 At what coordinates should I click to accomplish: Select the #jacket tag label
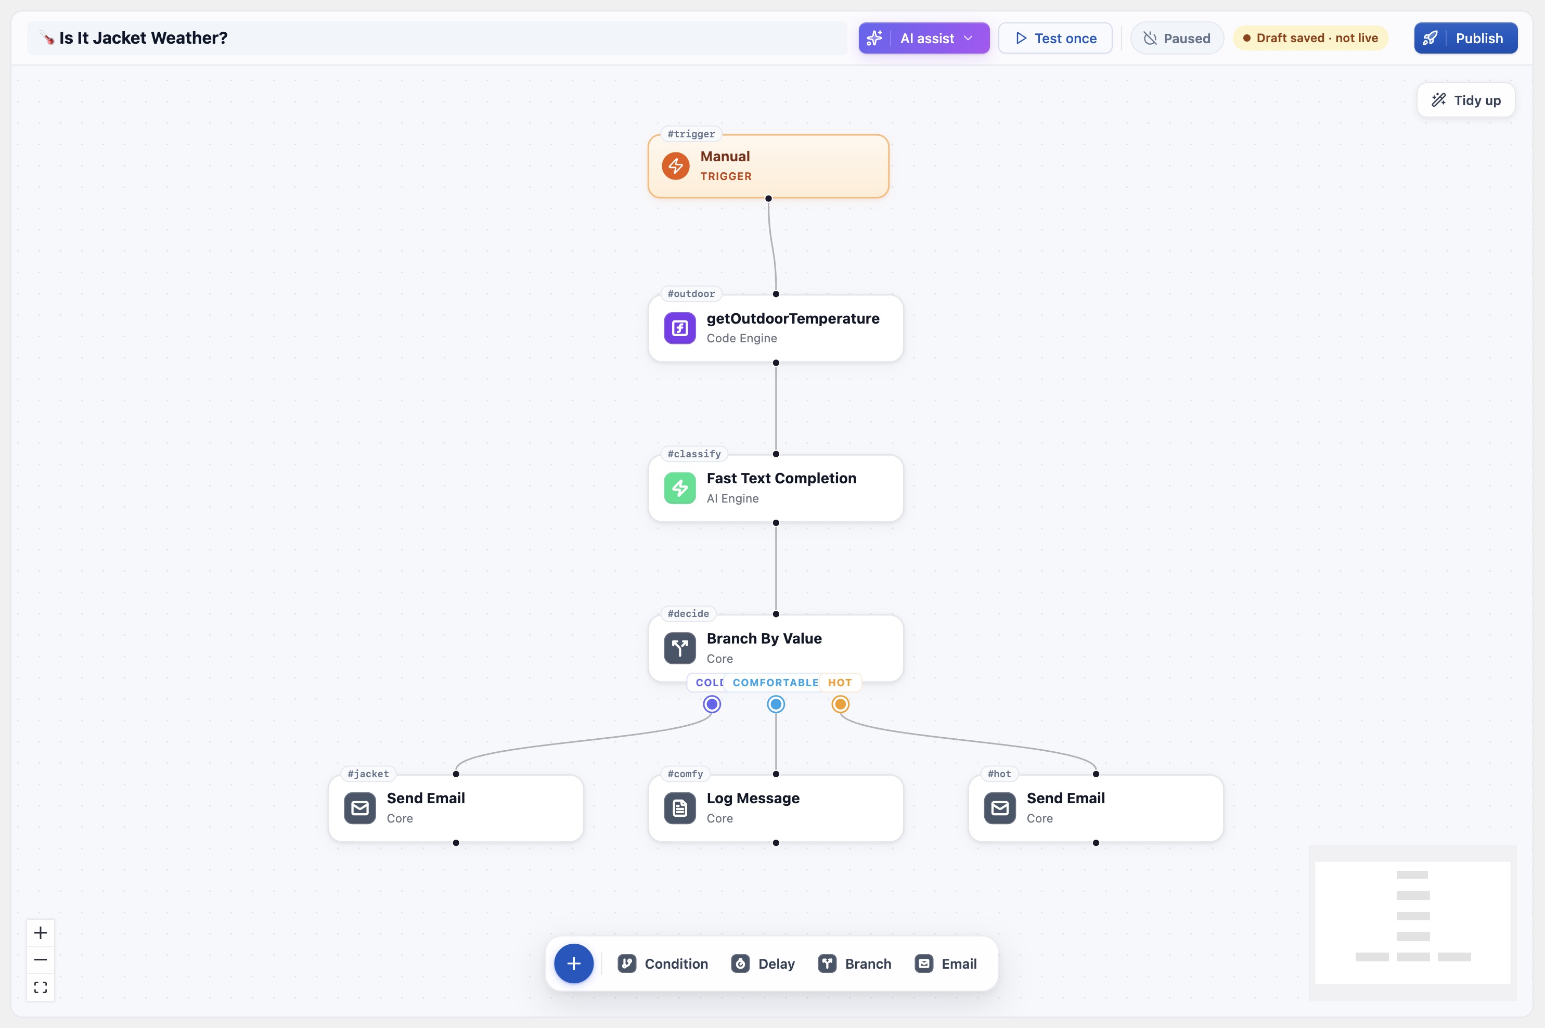click(x=368, y=774)
